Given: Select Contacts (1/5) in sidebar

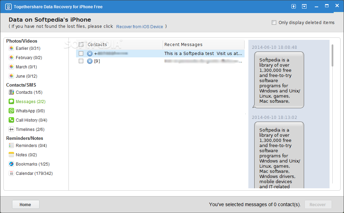Looking at the screenshot, I should click(29, 92).
